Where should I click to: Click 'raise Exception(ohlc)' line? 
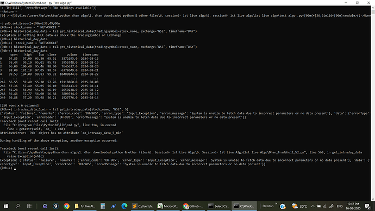tap(26, 156)
